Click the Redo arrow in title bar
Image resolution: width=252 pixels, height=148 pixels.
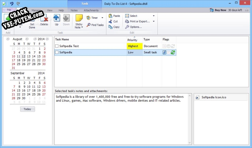point(18,4)
